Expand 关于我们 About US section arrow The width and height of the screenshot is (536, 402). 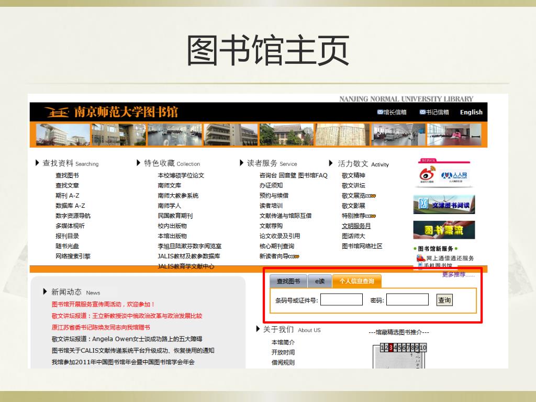tap(258, 329)
